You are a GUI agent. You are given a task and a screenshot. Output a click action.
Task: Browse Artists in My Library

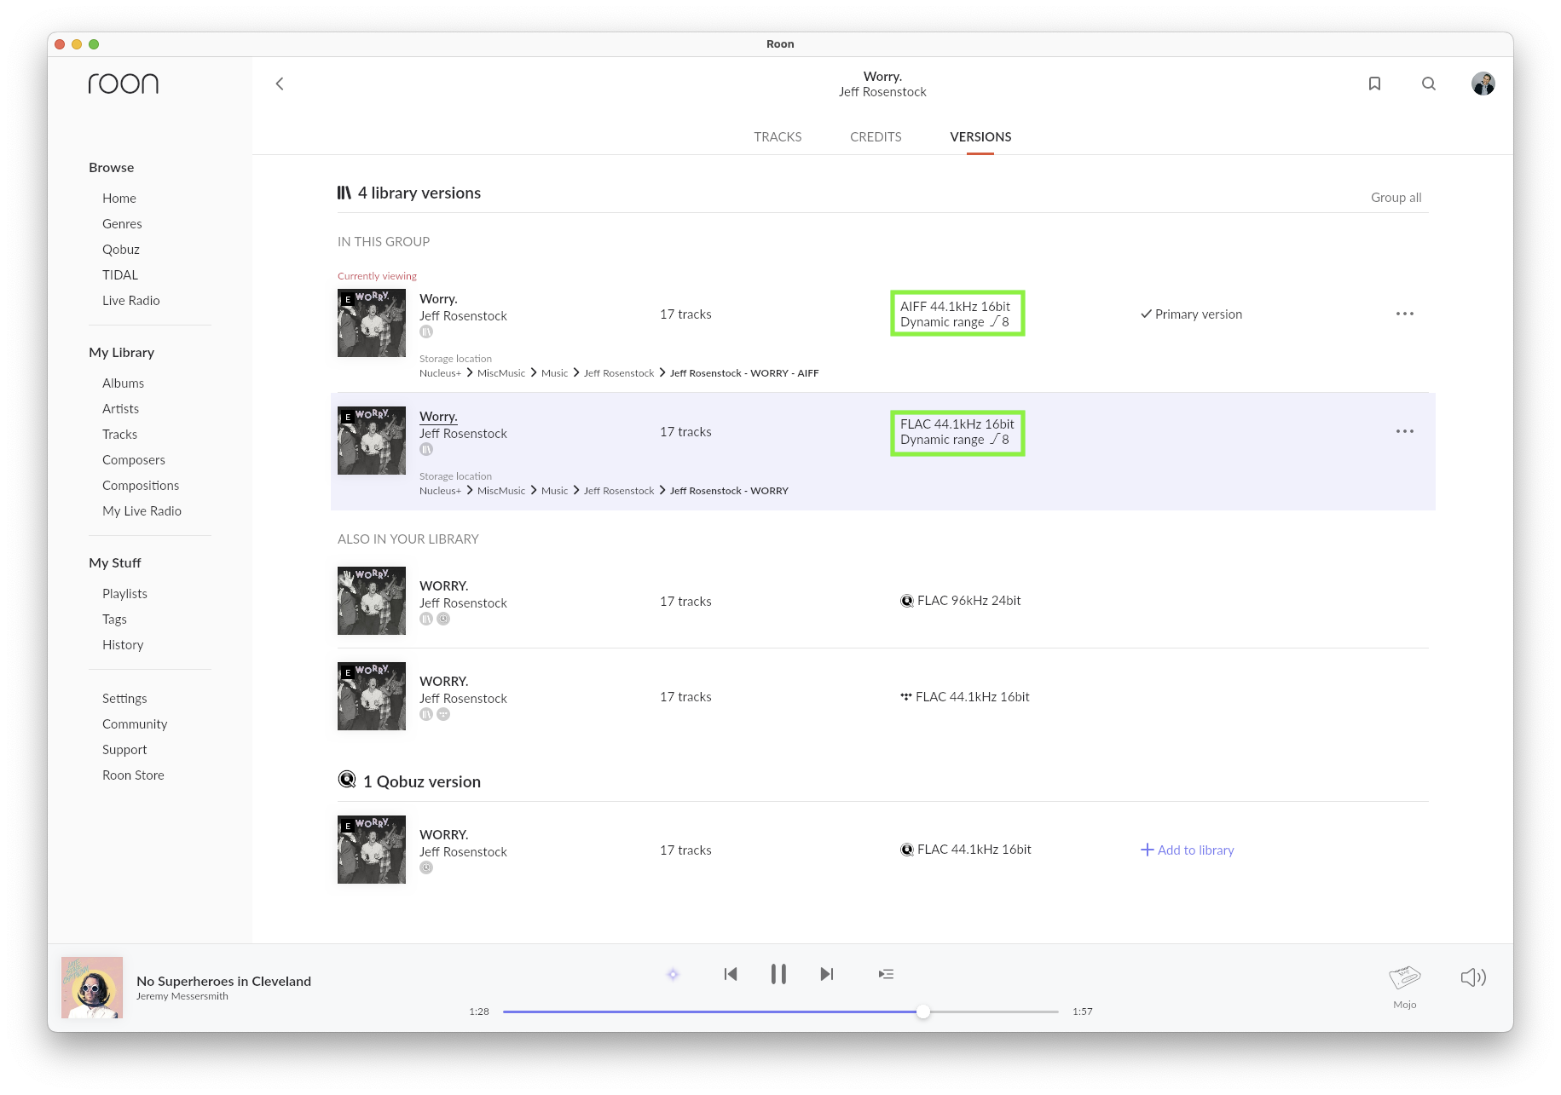click(121, 408)
